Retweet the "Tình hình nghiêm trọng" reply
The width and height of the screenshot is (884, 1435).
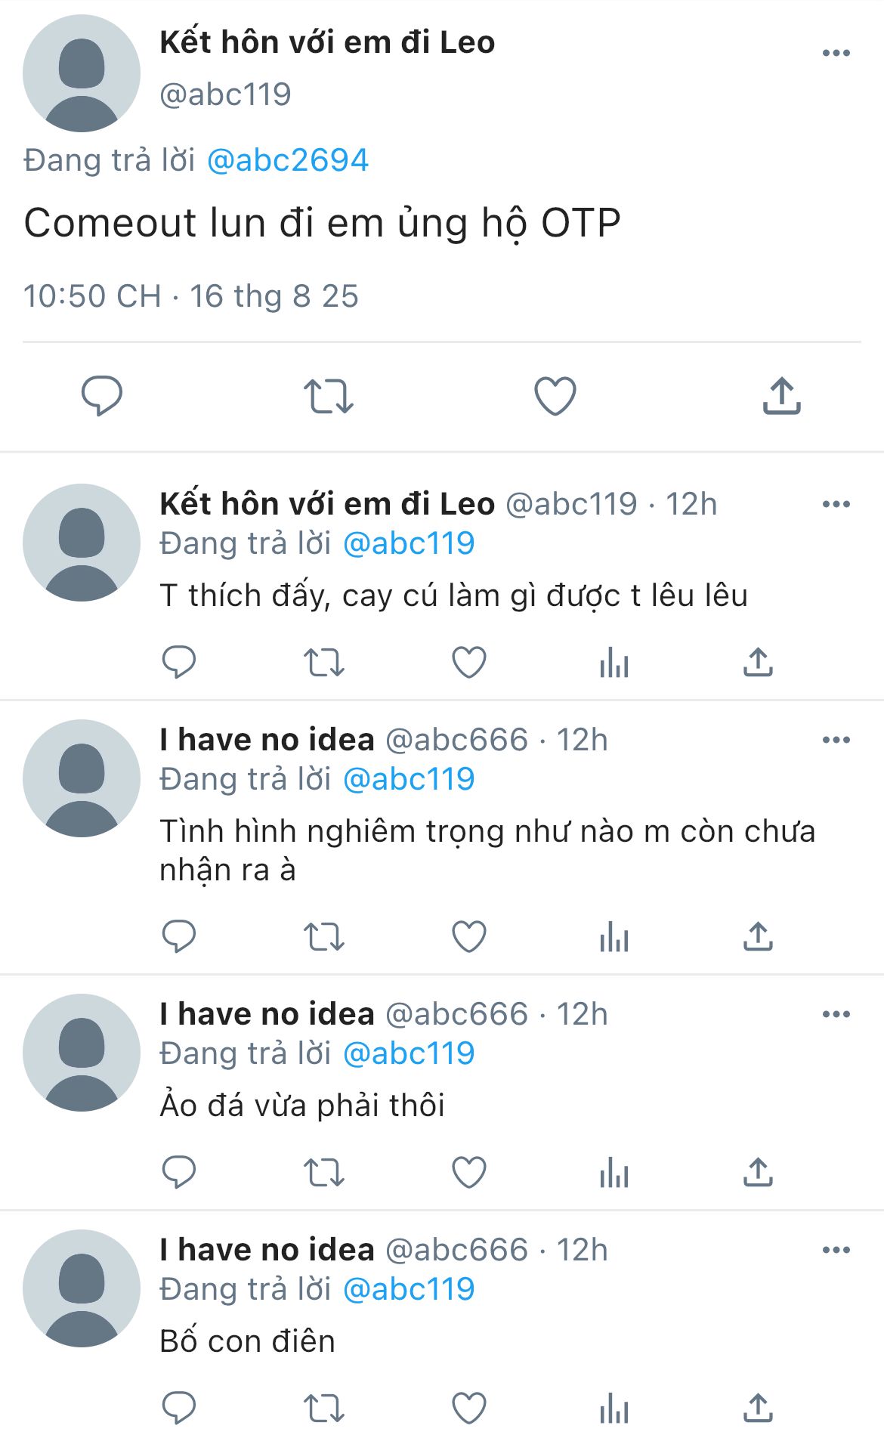click(324, 937)
